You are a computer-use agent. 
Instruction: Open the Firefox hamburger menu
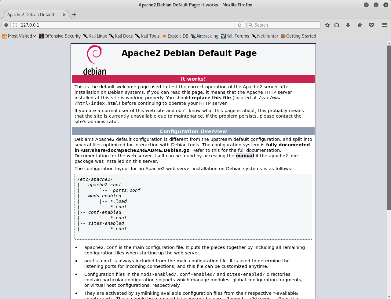pos(385,25)
